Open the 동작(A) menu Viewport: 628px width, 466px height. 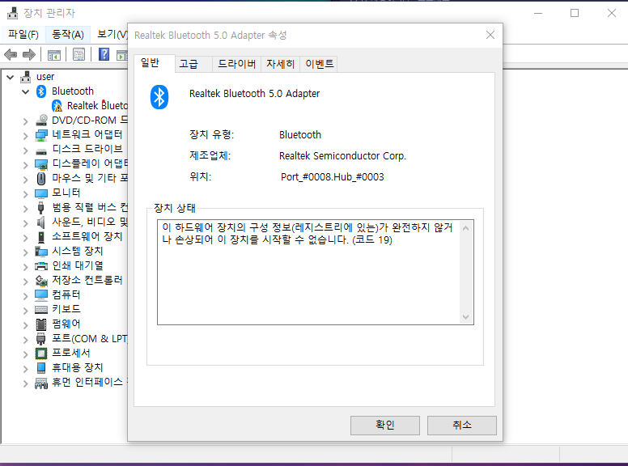pos(68,35)
